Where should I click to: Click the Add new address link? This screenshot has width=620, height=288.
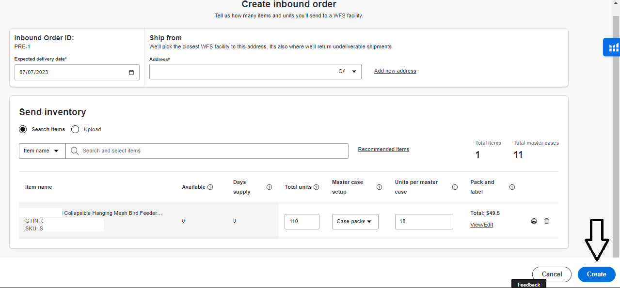[x=395, y=71]
